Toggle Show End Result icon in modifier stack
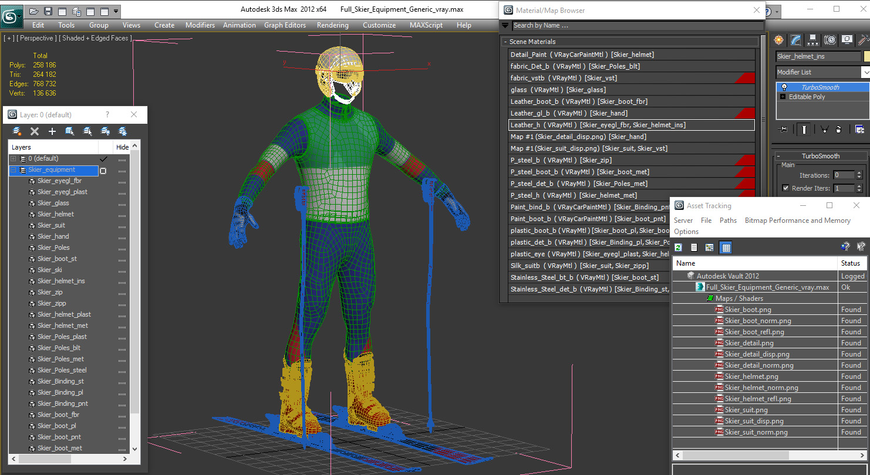Image resolution: width=870 pixels, height=475 pixels. pyautogui.click(x=804, y=130)
